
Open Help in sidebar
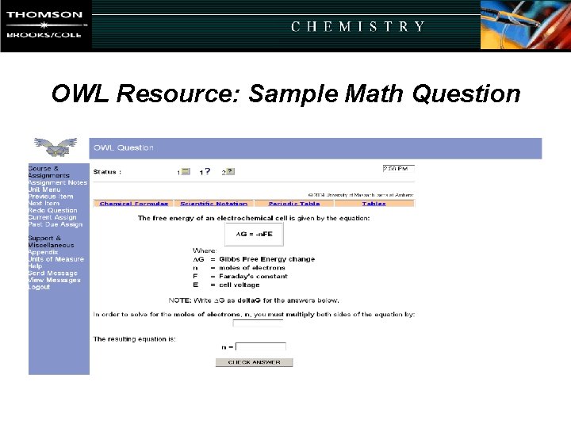[36, 266]
